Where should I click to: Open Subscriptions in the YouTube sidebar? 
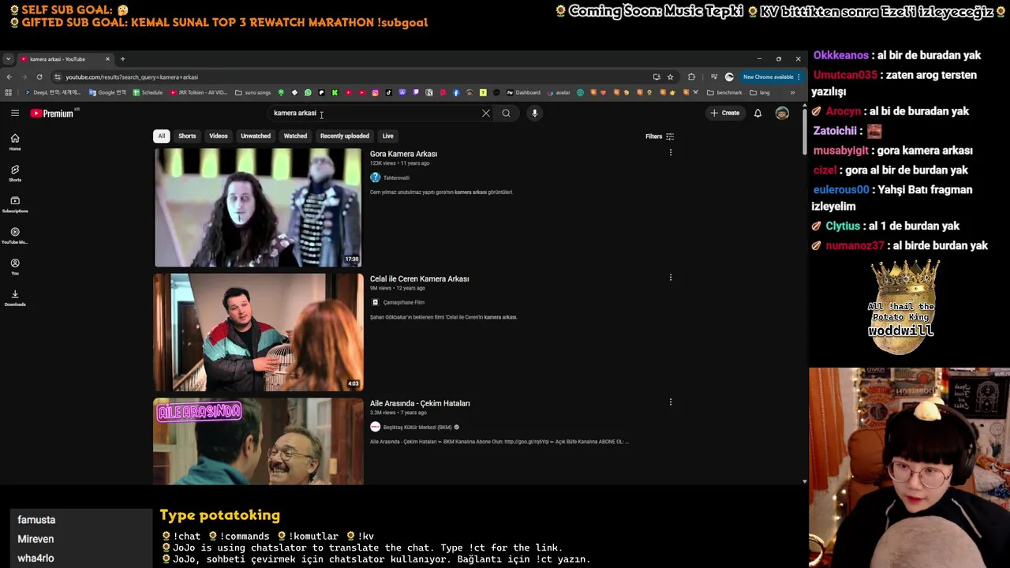pos(15,204)
